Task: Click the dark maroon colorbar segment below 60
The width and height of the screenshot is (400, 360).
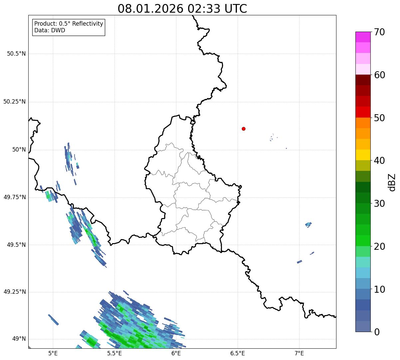Action: 363,80
